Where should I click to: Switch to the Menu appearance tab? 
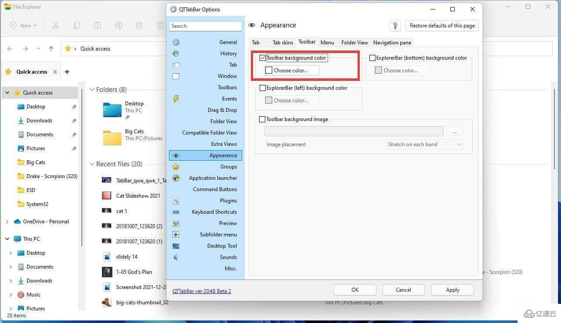click(x=327, y=42)
